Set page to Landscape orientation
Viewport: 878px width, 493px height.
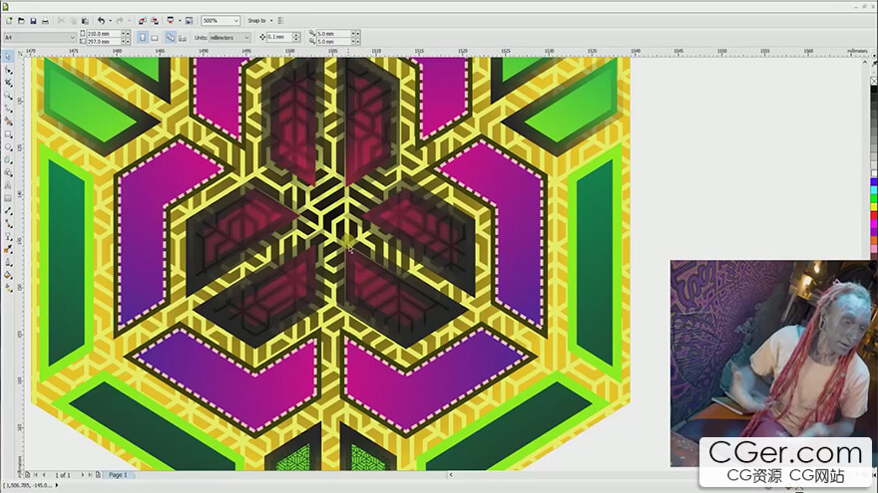[x=155, y=38]
